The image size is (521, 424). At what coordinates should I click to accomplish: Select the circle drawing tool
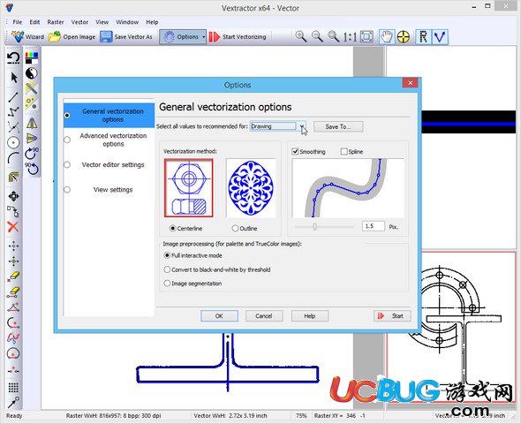13,143
